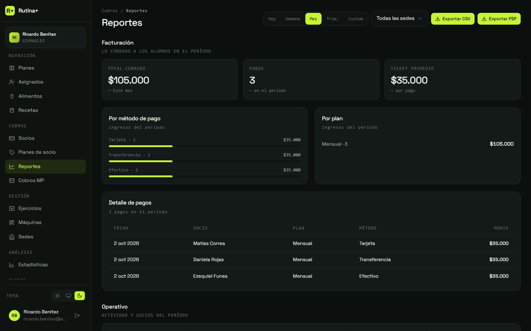Screen dimensions: 531x331
Task: Click the Tarjeta payment progress bar
Action: (x=205, y=146)
